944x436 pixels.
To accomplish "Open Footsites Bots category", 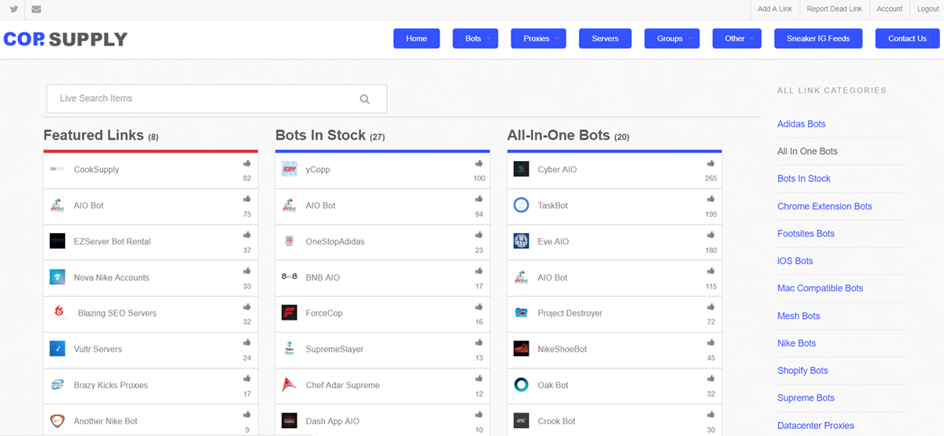I will click(806, 234).
